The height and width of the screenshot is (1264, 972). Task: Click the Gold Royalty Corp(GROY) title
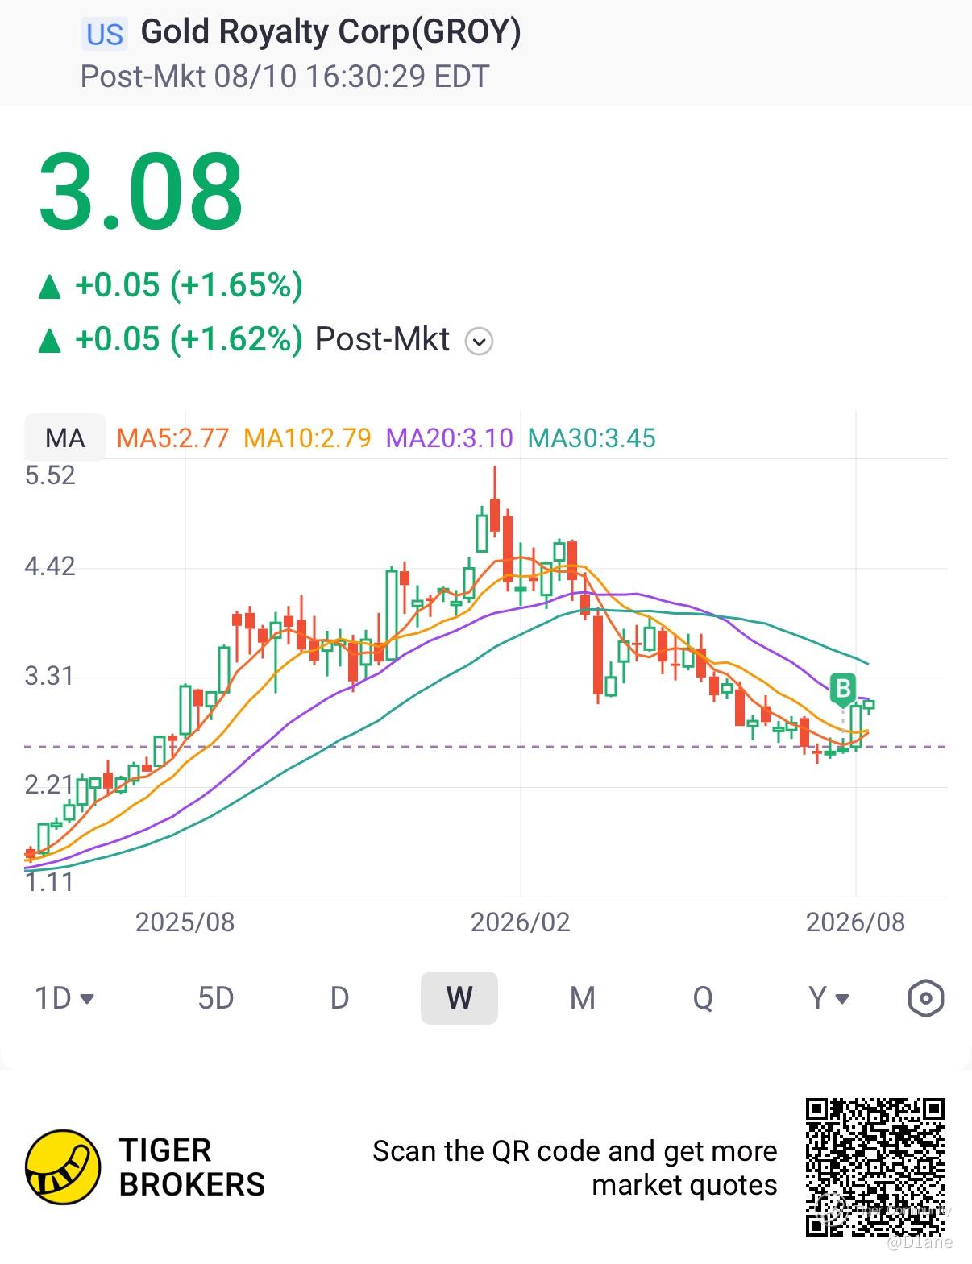(331, 31)
